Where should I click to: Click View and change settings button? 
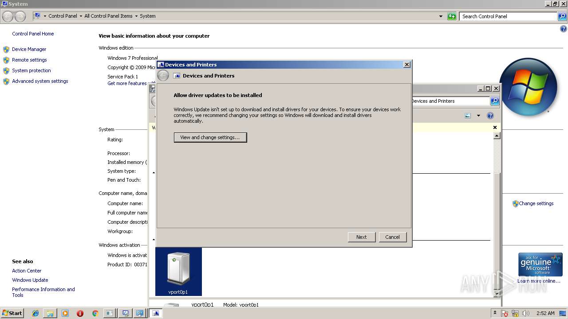tap(210, 137)
